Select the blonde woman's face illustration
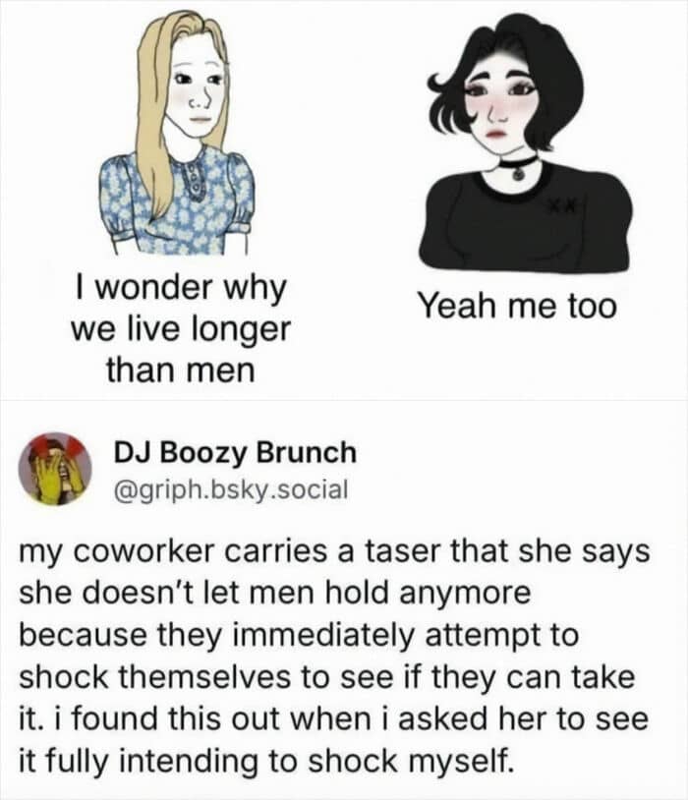 (x=197, y=92)
